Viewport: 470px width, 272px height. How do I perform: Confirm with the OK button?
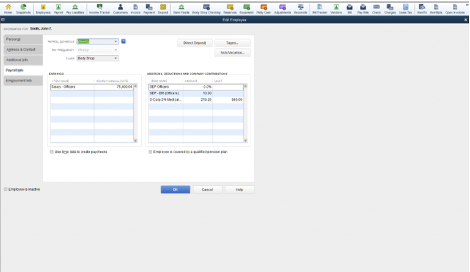click(x=175, y=189)
